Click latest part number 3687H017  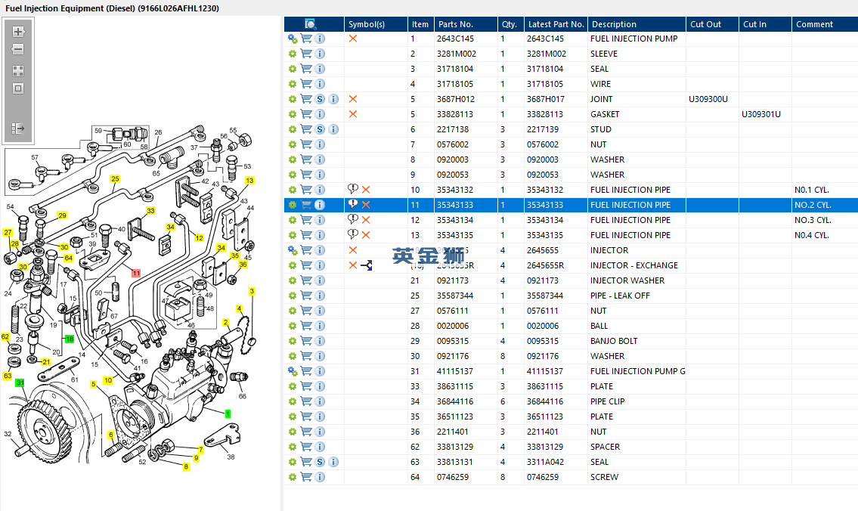coord(546,99)
